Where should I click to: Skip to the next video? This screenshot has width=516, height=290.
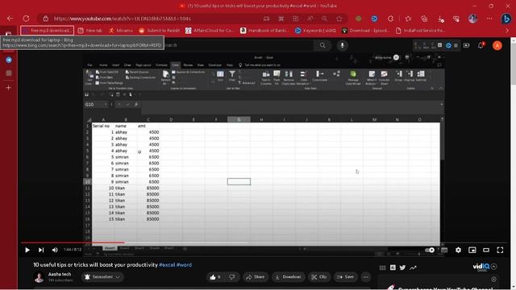pos(41,251)
